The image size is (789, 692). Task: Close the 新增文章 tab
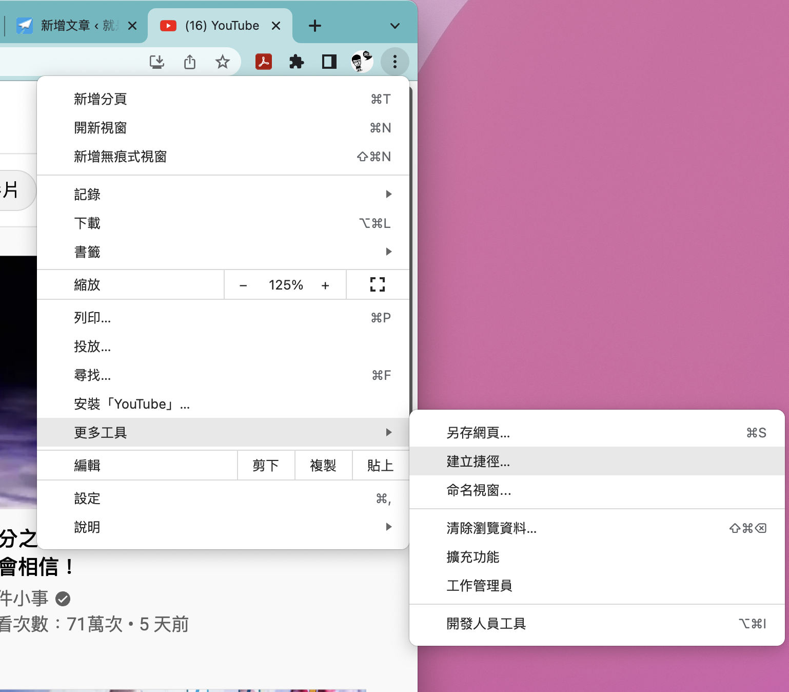132,26
